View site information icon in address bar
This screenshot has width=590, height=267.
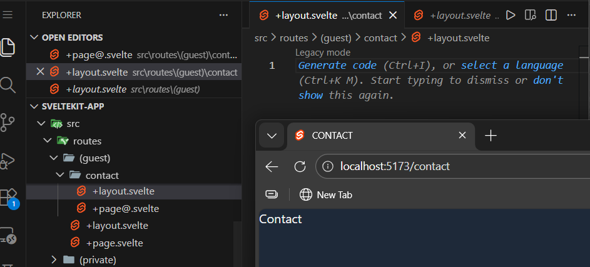click(x=328, y=166)
